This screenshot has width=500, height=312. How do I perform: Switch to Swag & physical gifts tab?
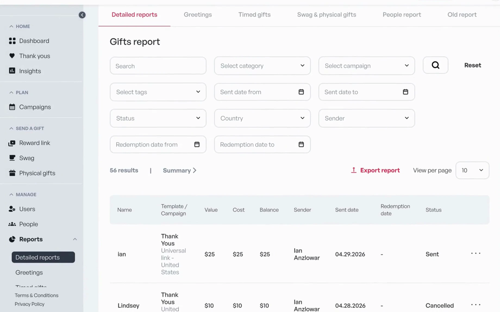click(x=326, y=15)
